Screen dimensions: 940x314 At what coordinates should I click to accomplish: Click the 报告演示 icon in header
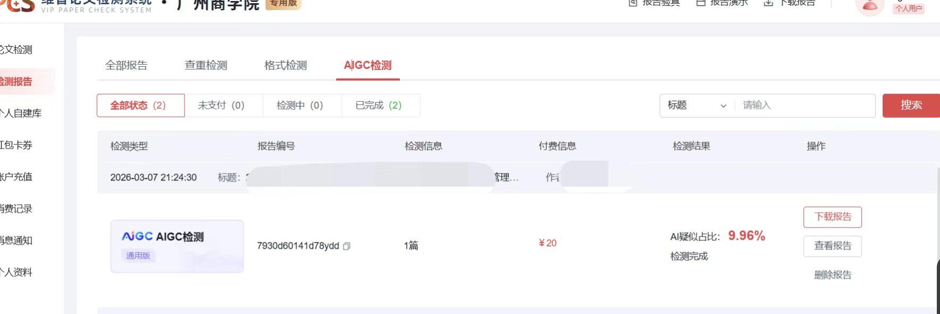point(701,3)
